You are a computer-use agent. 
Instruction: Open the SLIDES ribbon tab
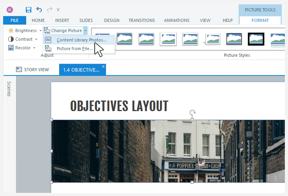[86, 20]
